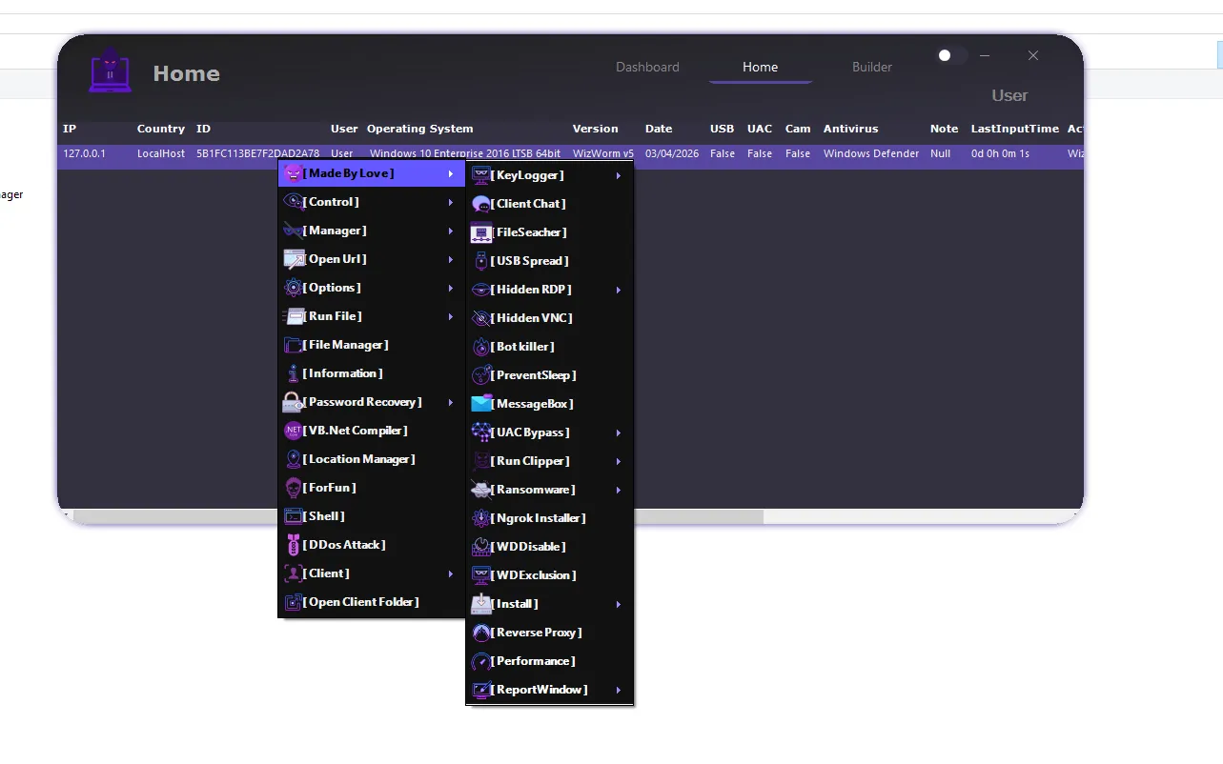Screen dimensions: 1223x764
Task: Click the eye icon next to [Hidden RDP]
Action: click(481, 289)
